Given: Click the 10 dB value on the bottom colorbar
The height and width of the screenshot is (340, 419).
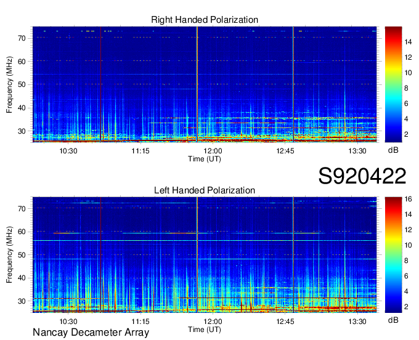Looking at the screenshot, I should click(408, 245).
